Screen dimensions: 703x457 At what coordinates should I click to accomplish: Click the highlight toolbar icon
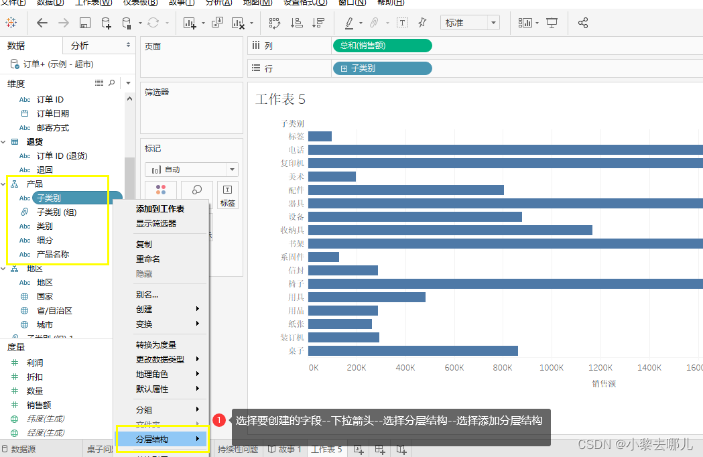pos(350,22)
